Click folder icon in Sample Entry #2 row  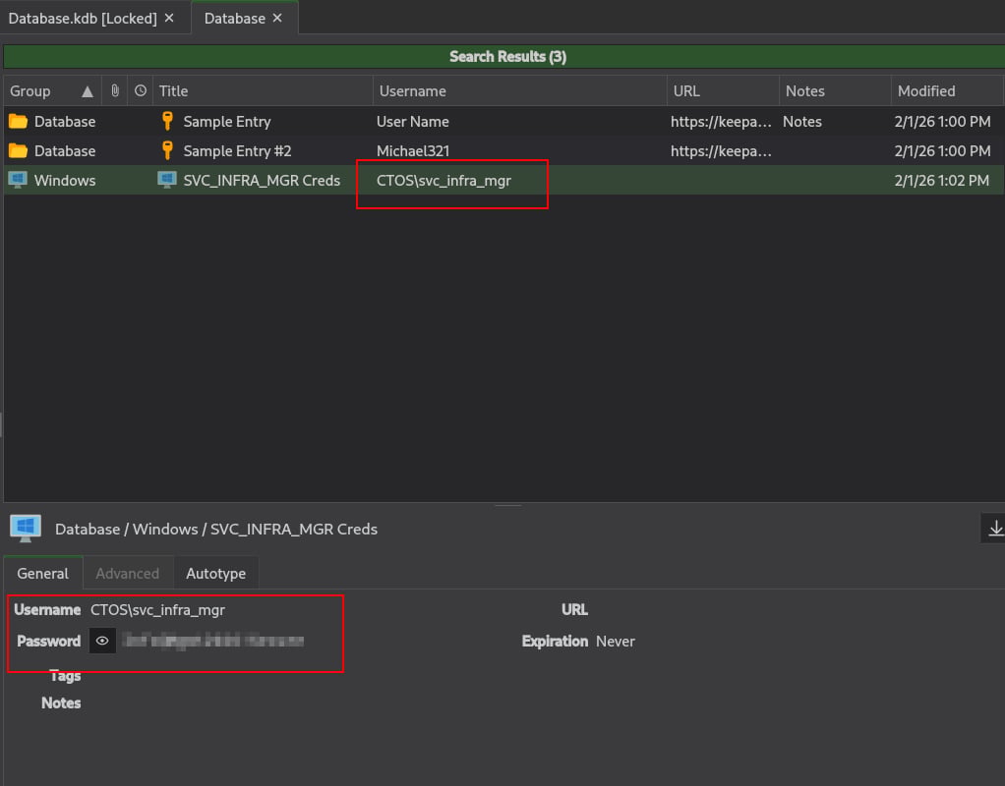tap(18, 150)
